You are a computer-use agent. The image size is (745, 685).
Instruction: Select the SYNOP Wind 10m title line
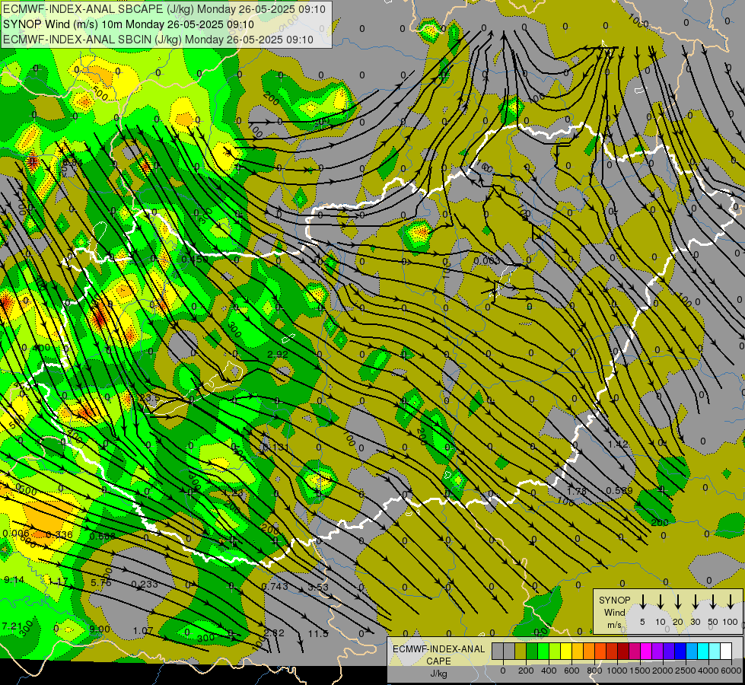(x=129, y=24)
